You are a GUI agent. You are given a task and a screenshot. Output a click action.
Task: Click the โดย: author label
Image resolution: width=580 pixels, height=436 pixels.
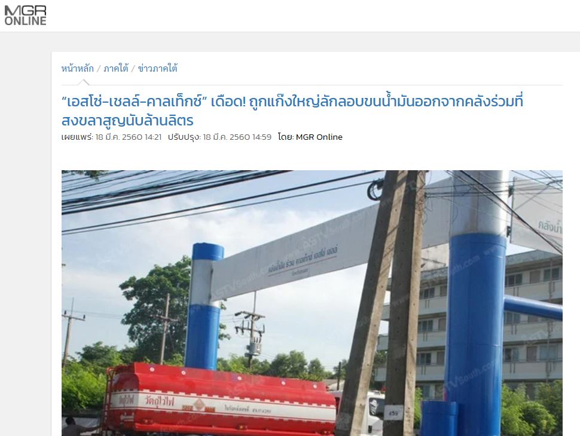(286, 137)
